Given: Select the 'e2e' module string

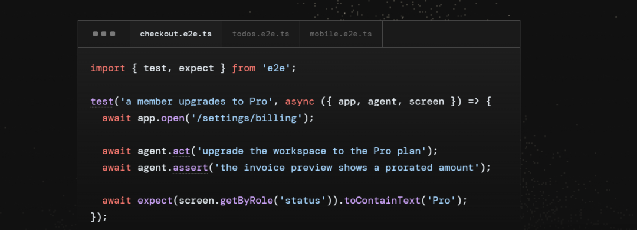Looking at the screenshot, I should coord(276,68).
